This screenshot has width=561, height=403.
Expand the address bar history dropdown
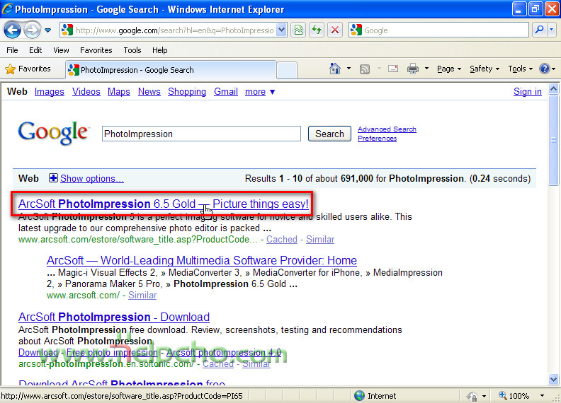tap(282, 30)
